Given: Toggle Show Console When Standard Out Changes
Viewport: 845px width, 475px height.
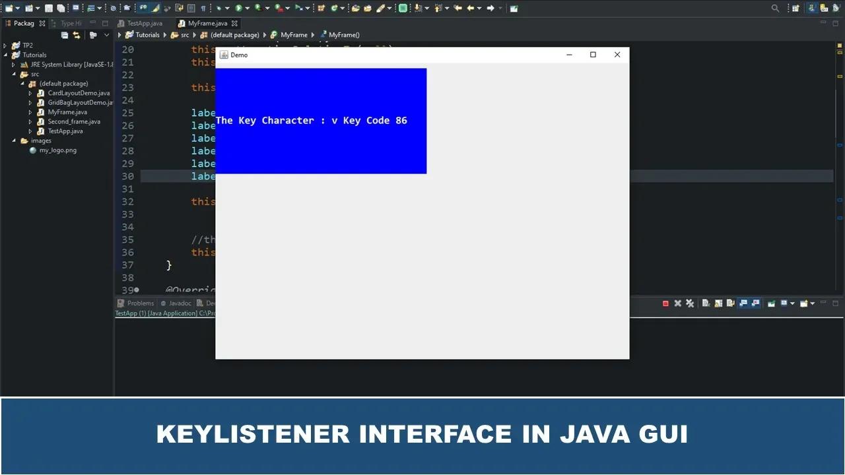Looking at the screenshot, I should tap(743, 303).
